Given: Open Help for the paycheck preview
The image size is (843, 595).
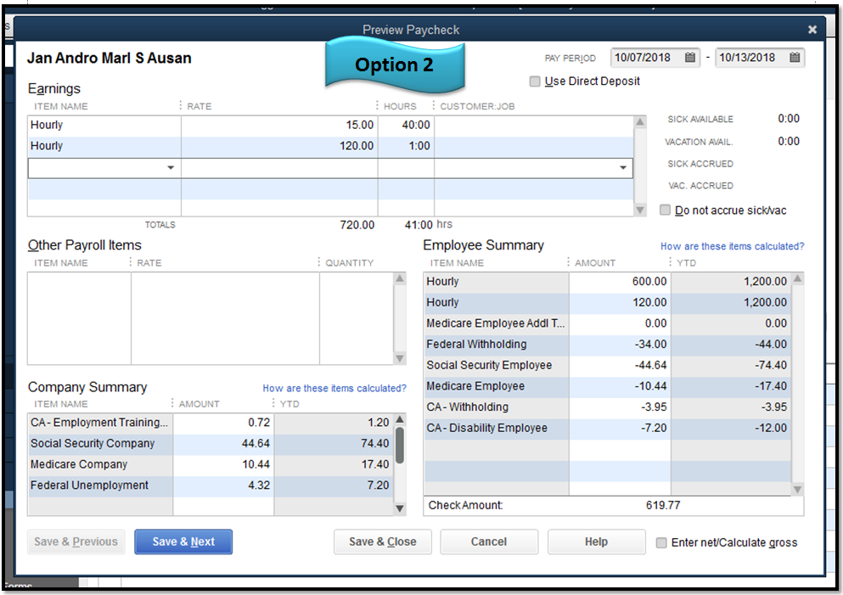Looking at the screenshot, I should coord(596,542).
